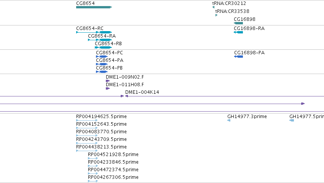Select the CG8654-RC transcript glyph
The image size is (324, 183).
(x=94, y=32)
